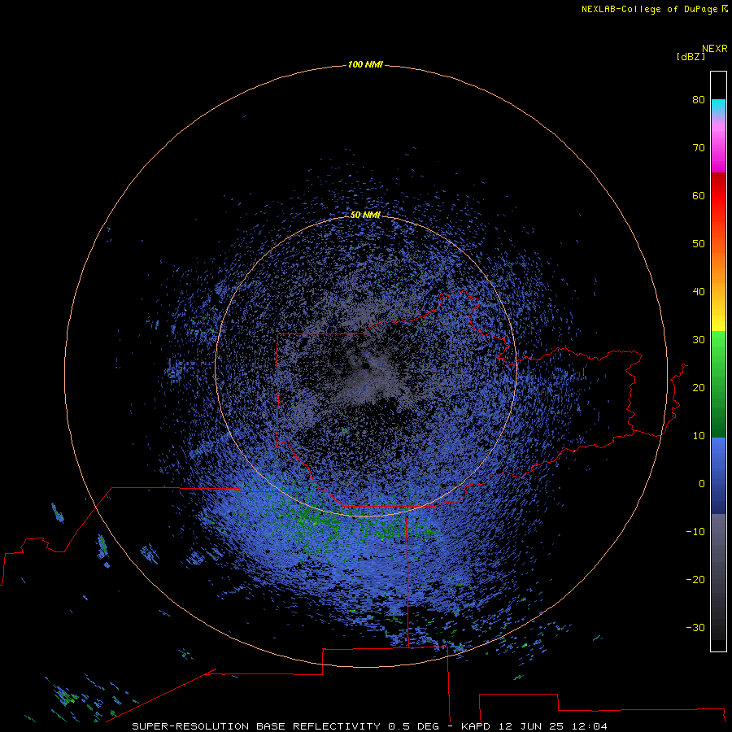Screen dimensions: 732x732
Task: Click the green band of the color scale
Action: pyautogui.click(x=718, y=384)
